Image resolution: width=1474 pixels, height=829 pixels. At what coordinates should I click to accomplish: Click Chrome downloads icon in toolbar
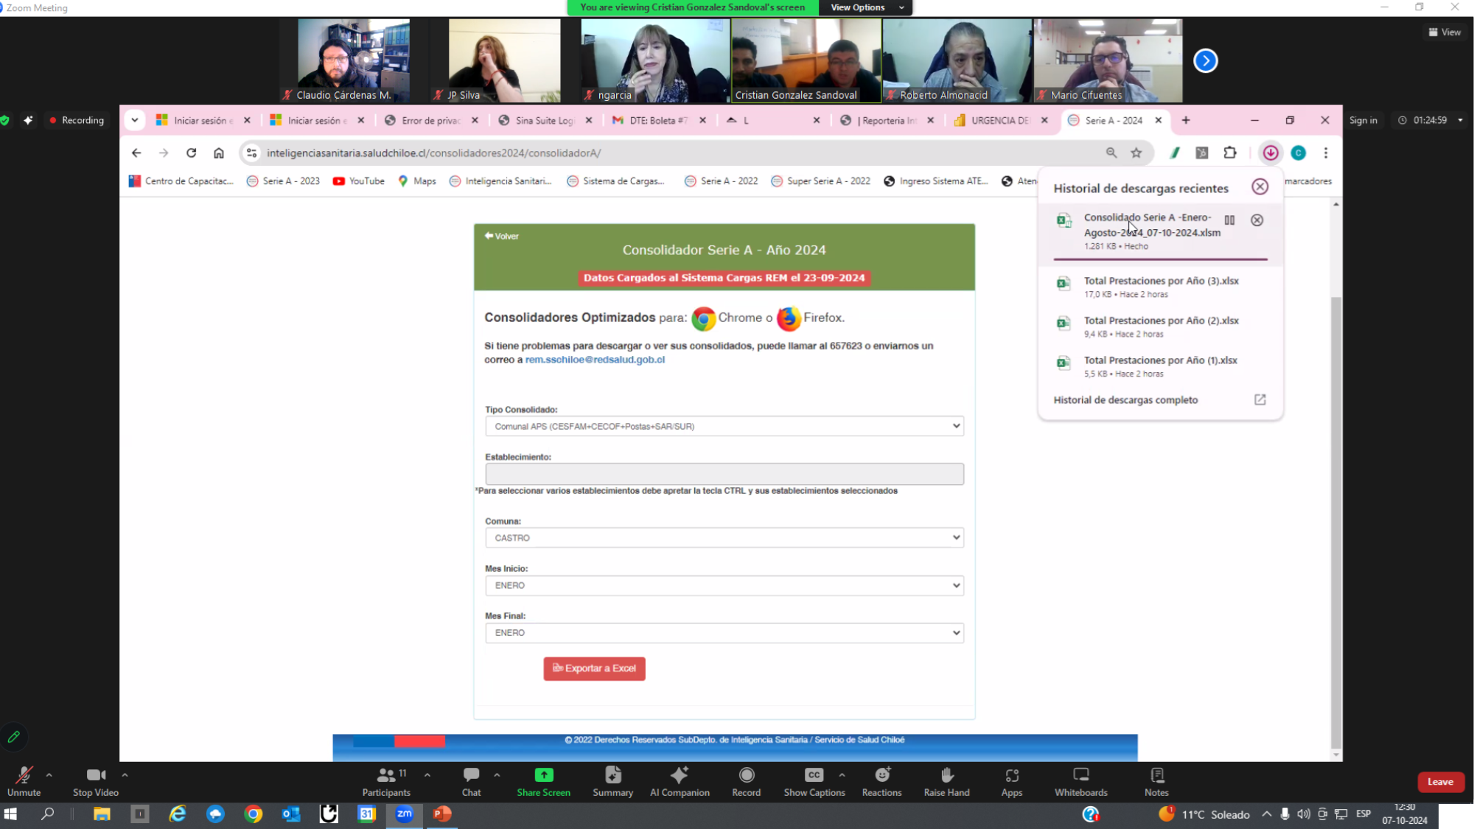coord(1270,153)
